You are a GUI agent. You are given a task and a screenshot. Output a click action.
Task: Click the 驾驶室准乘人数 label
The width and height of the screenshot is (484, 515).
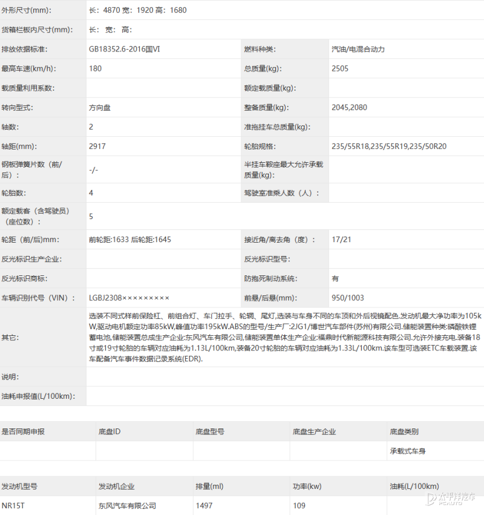281,193
